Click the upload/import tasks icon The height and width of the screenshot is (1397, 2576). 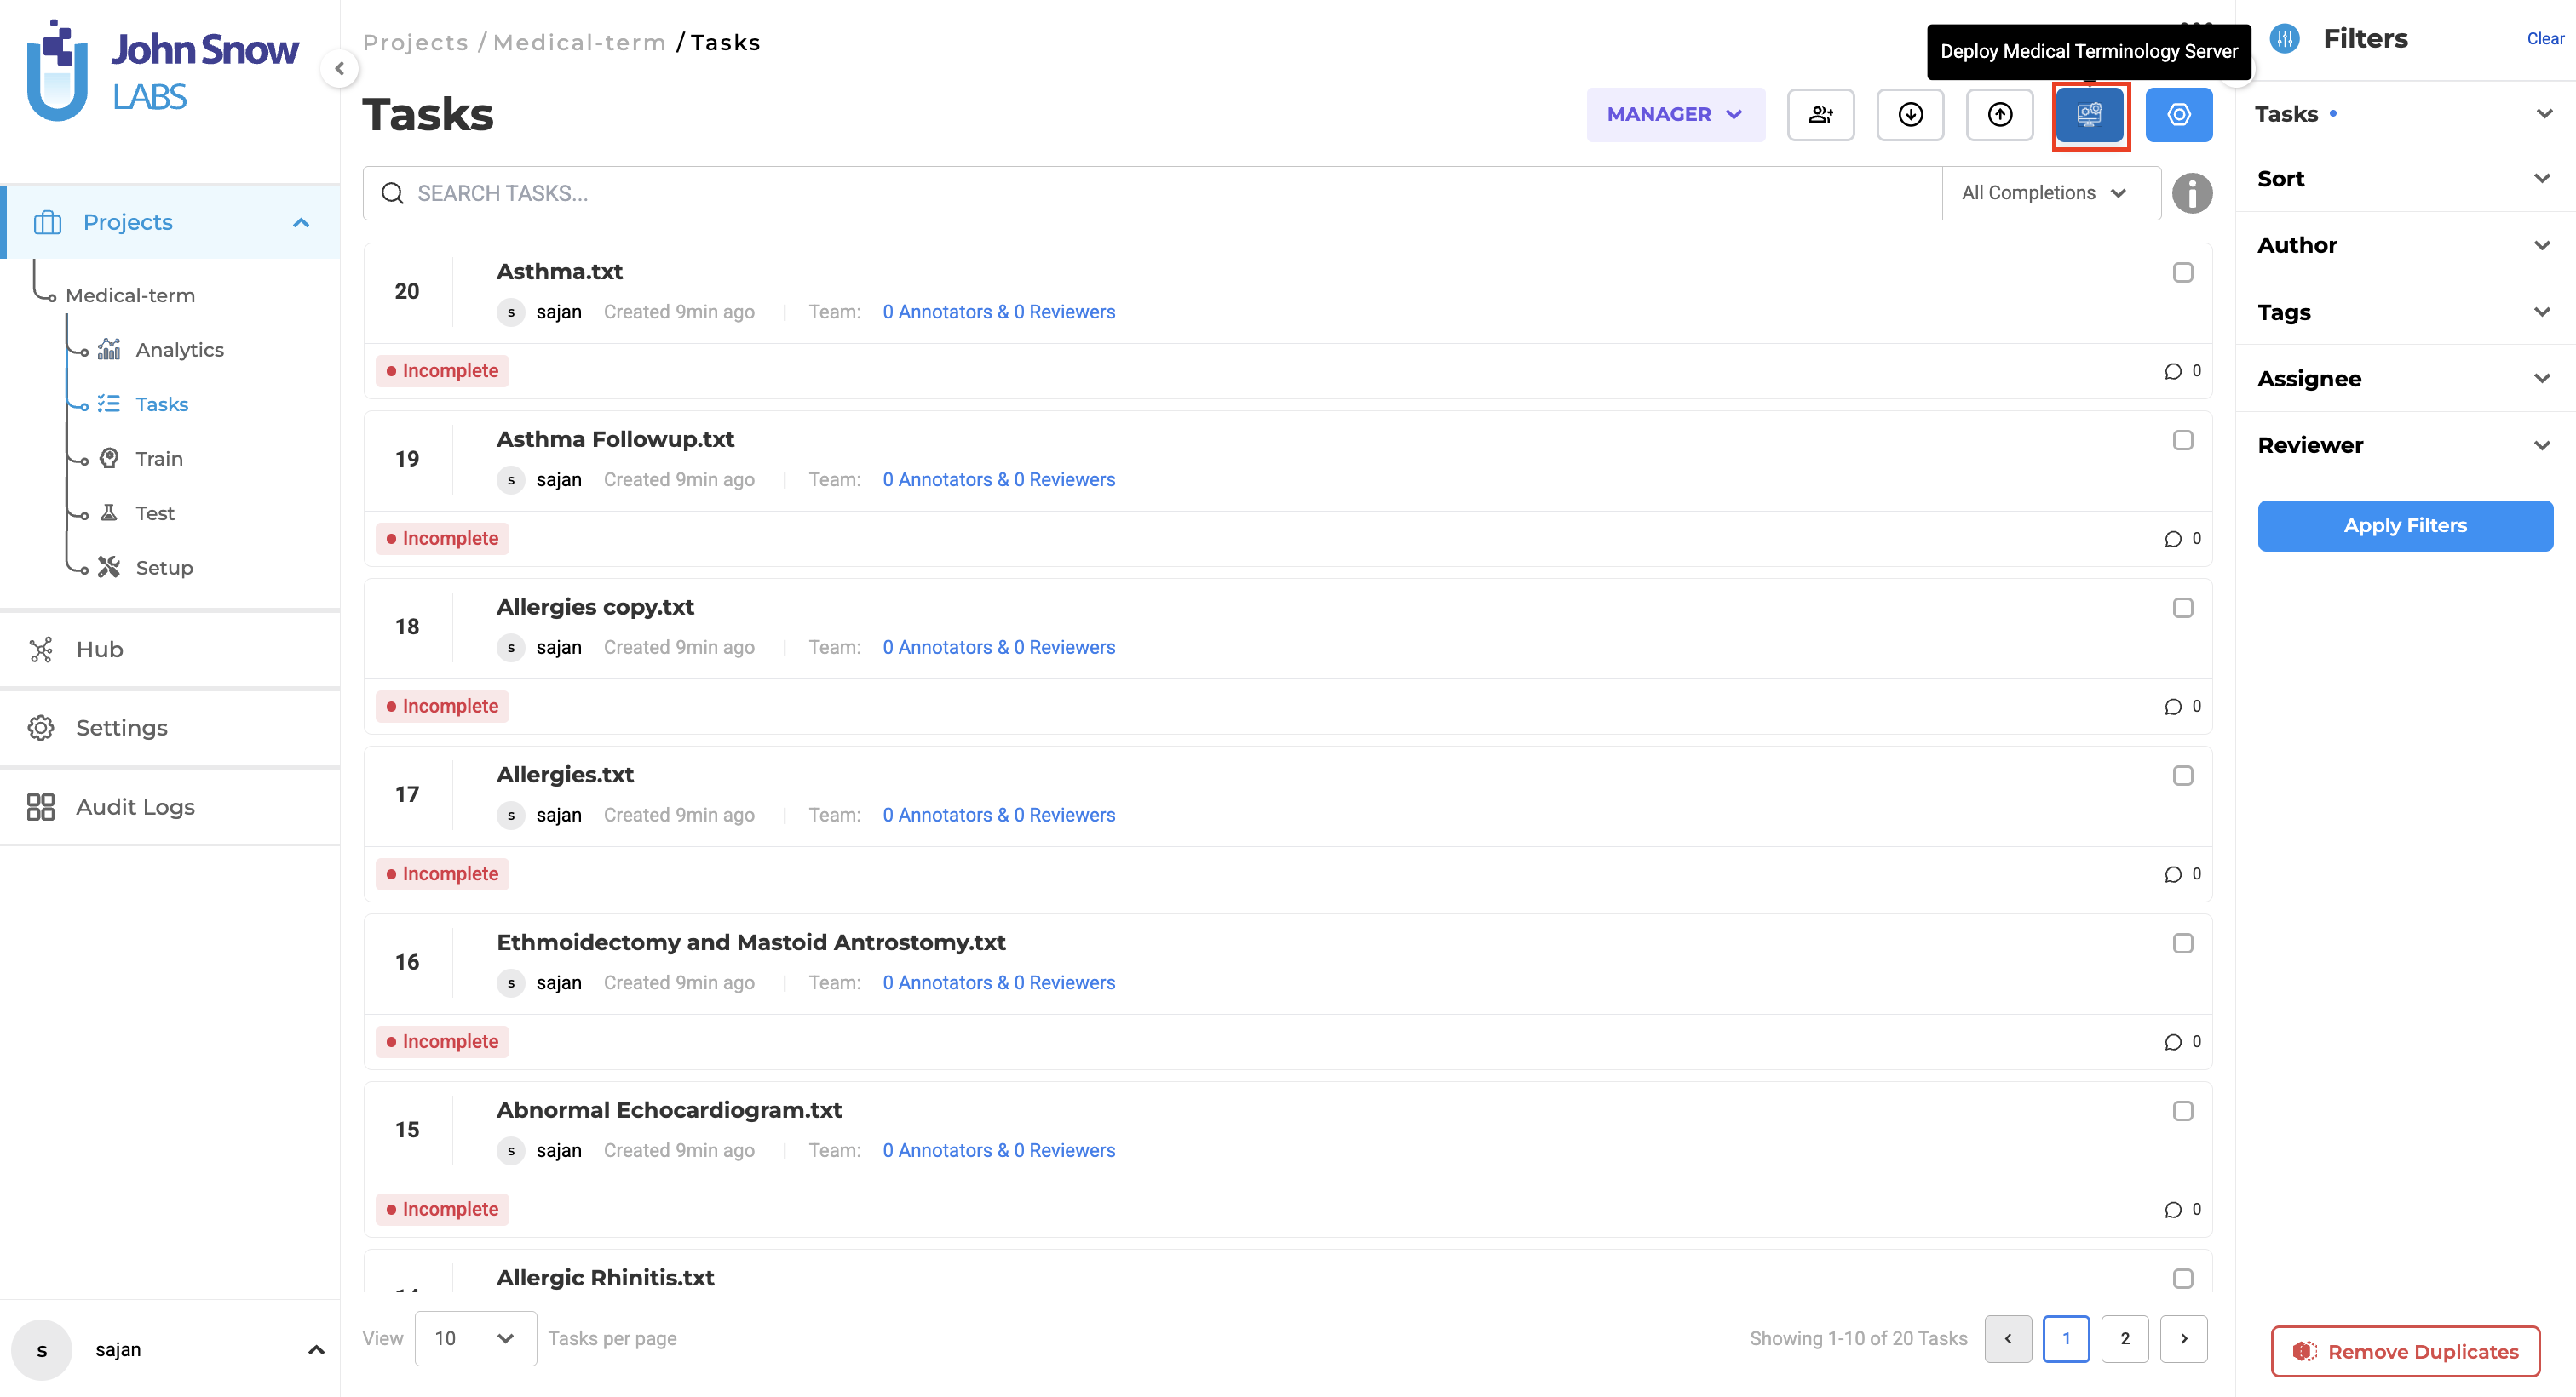pos(2000,114)
